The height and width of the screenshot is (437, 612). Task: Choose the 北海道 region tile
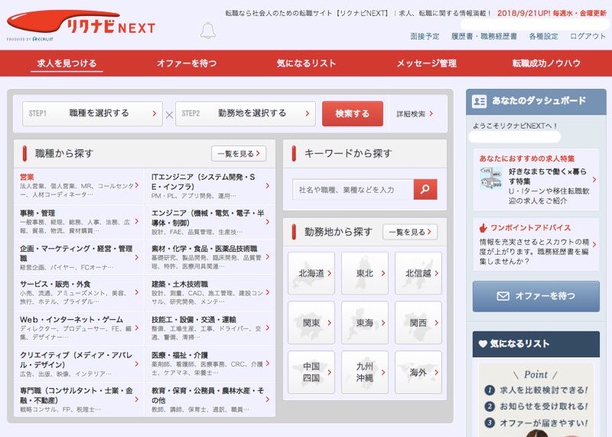[311, 273]
